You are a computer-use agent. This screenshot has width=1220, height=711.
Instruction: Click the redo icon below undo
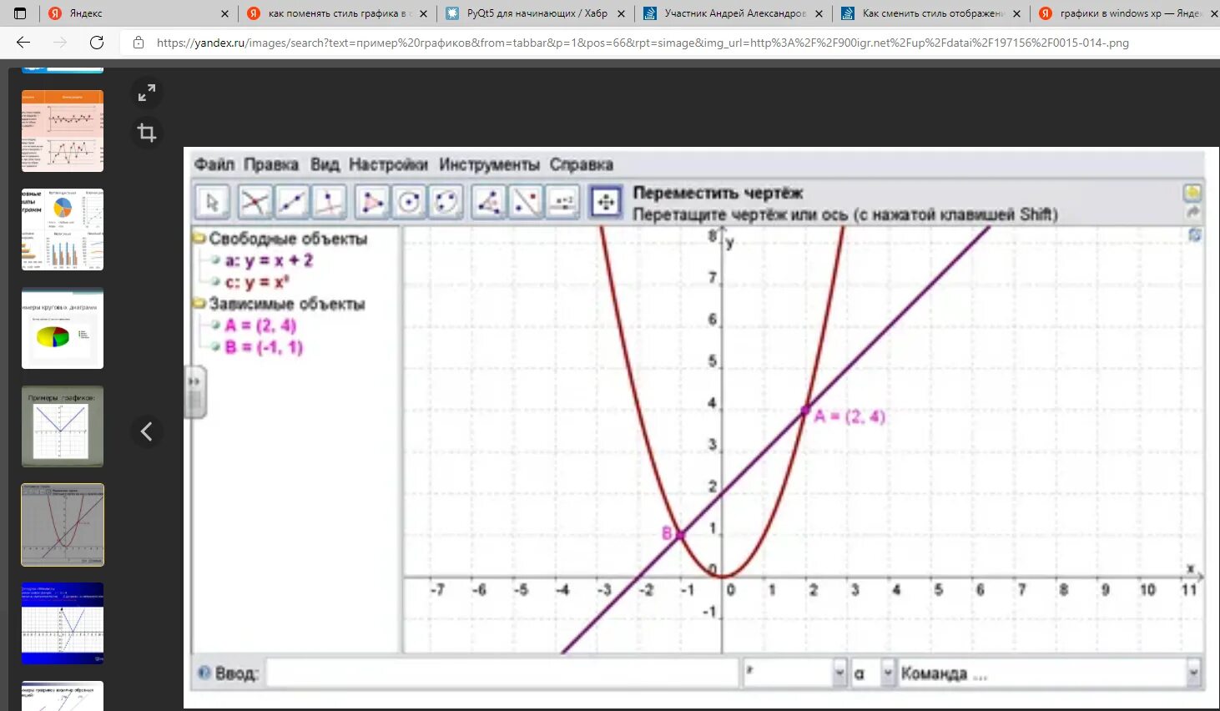coord(1193,213)
